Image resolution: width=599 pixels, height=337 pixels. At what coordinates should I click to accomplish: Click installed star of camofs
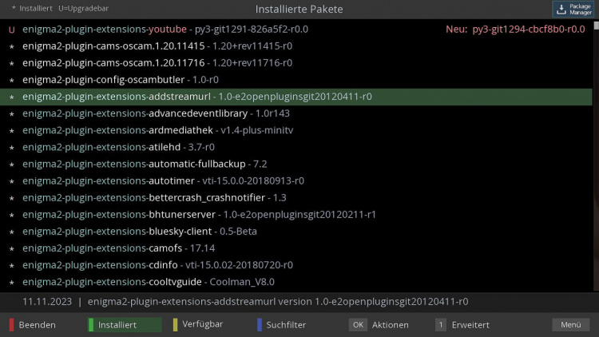[12, 248]
